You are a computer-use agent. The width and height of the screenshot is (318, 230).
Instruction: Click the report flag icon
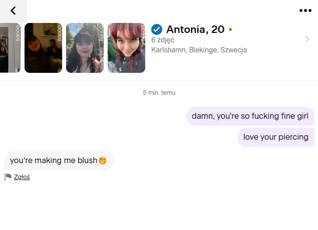click(8, 177)
